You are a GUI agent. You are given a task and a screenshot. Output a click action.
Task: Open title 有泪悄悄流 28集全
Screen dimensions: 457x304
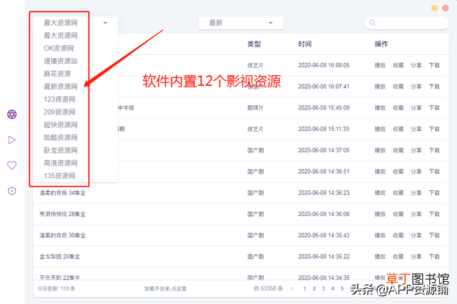coord(63,214)
